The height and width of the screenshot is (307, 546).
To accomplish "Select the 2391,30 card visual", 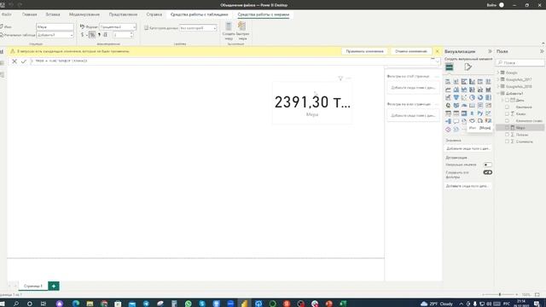I will click(312, 103).
